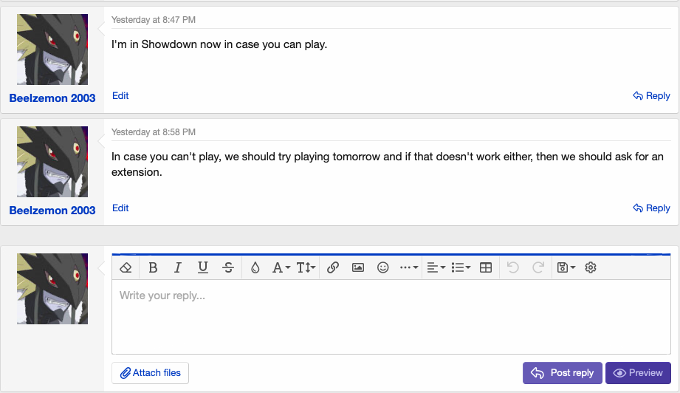Open the editor settings gear
This screenshot has width=680, height=393.
click(x=591, y=267)
